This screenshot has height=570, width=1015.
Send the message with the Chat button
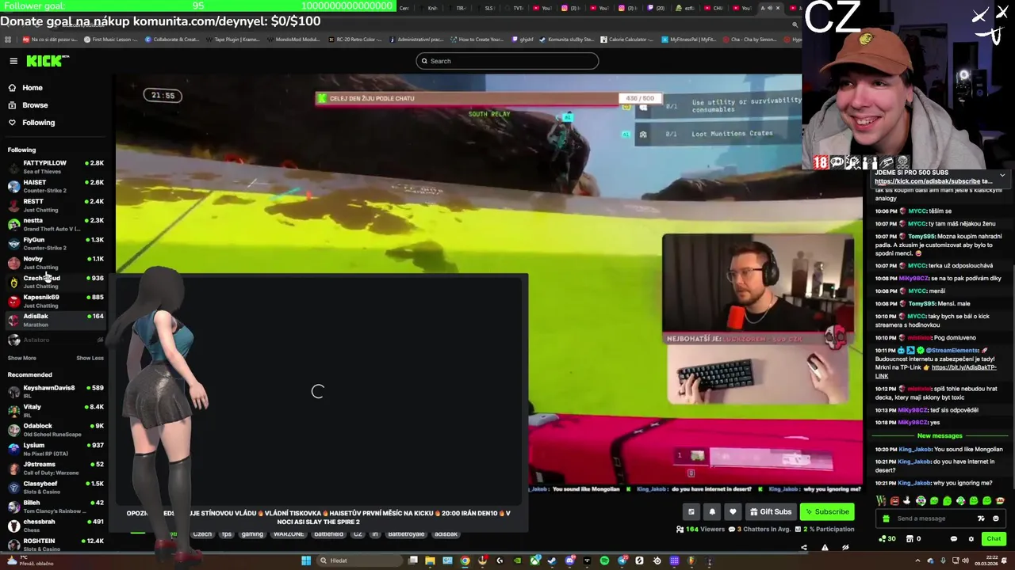coord(994,539)
